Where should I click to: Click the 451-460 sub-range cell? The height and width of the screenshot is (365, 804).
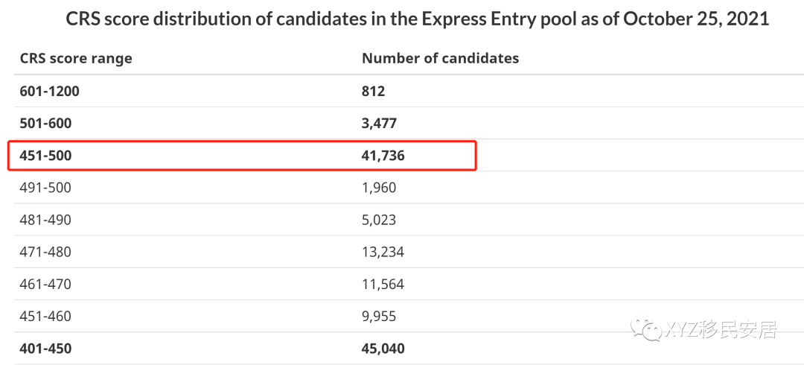coord(45,317)
